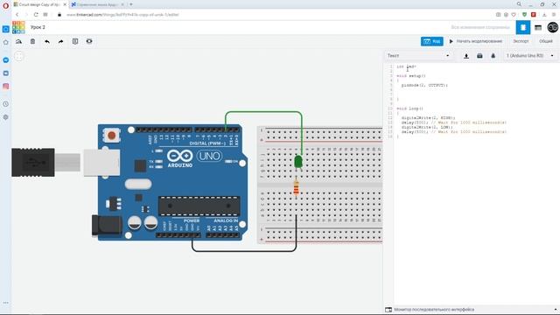This screenshot has width=560, height=315.
Task: Open the component list table view
Action: coord(538,27)
